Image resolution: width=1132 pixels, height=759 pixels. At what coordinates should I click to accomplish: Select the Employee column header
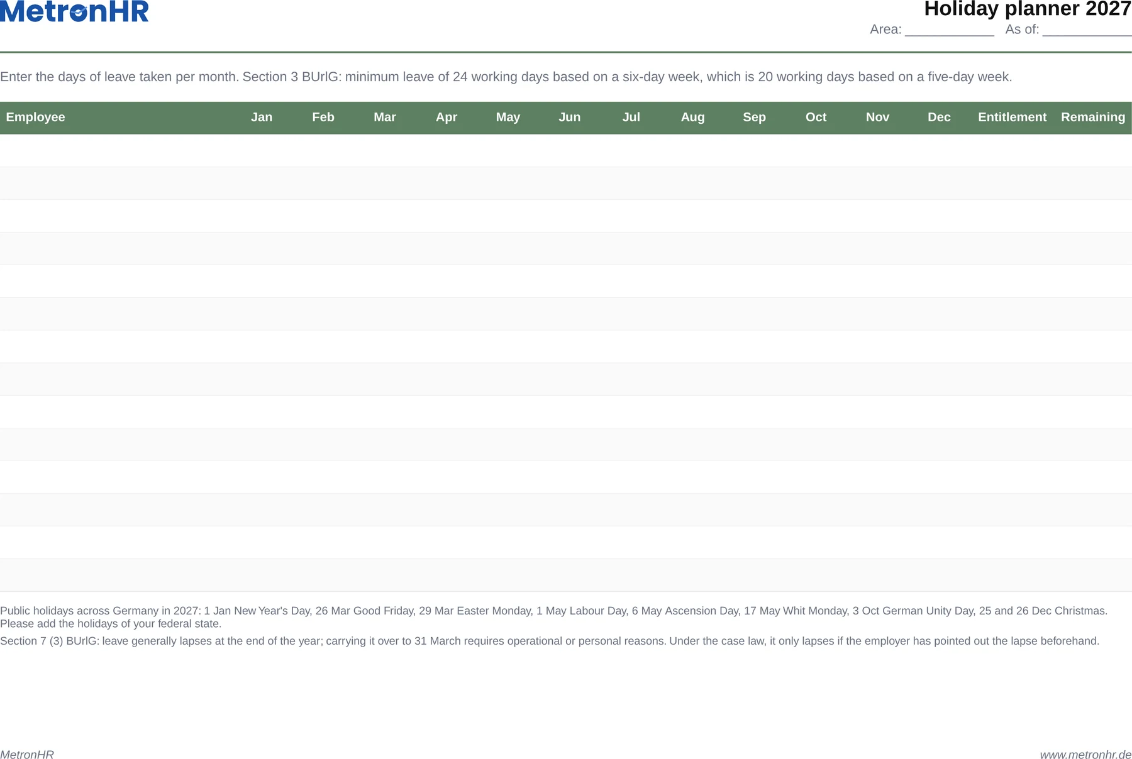point(36,117)
